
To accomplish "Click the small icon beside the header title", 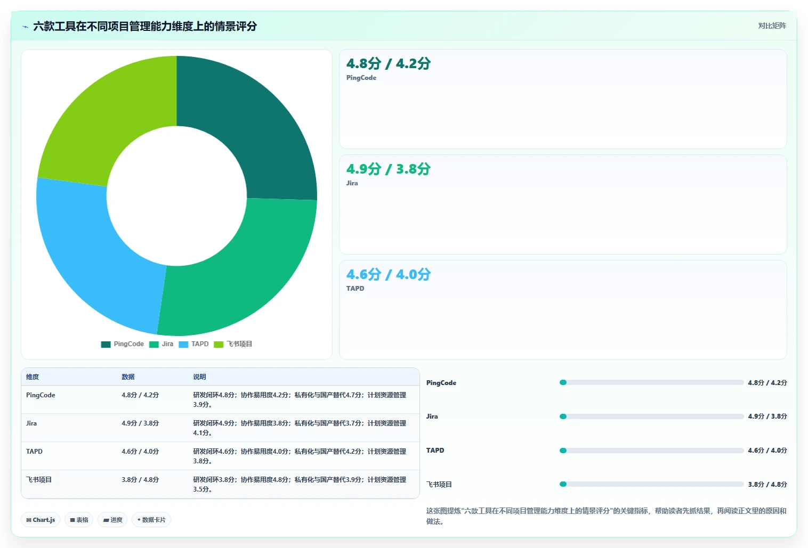I will coord(25,27).
